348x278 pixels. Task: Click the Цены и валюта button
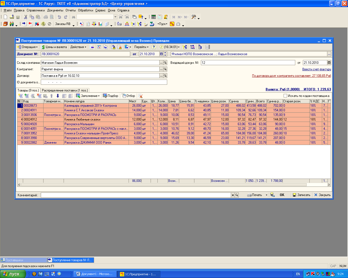54,47
